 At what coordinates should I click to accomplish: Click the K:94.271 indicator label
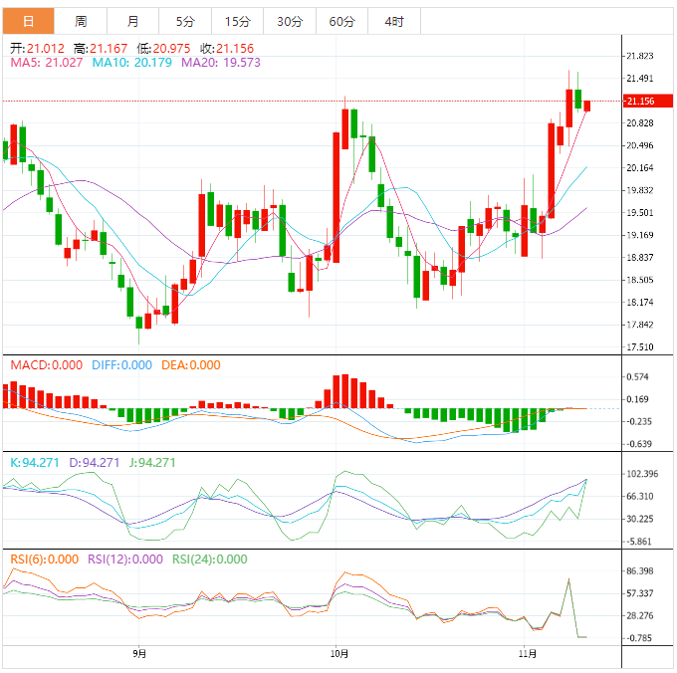(x=35, y=463)
